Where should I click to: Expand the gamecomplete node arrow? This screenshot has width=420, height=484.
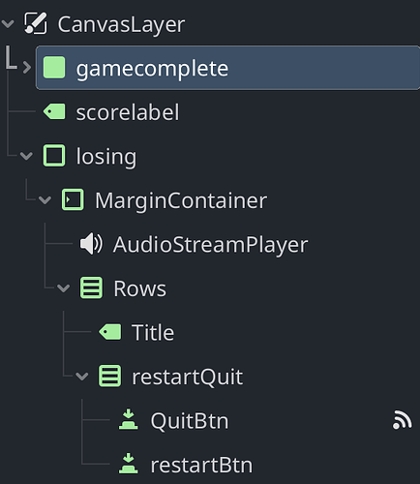pyautogui.click(x=27, y=68)
